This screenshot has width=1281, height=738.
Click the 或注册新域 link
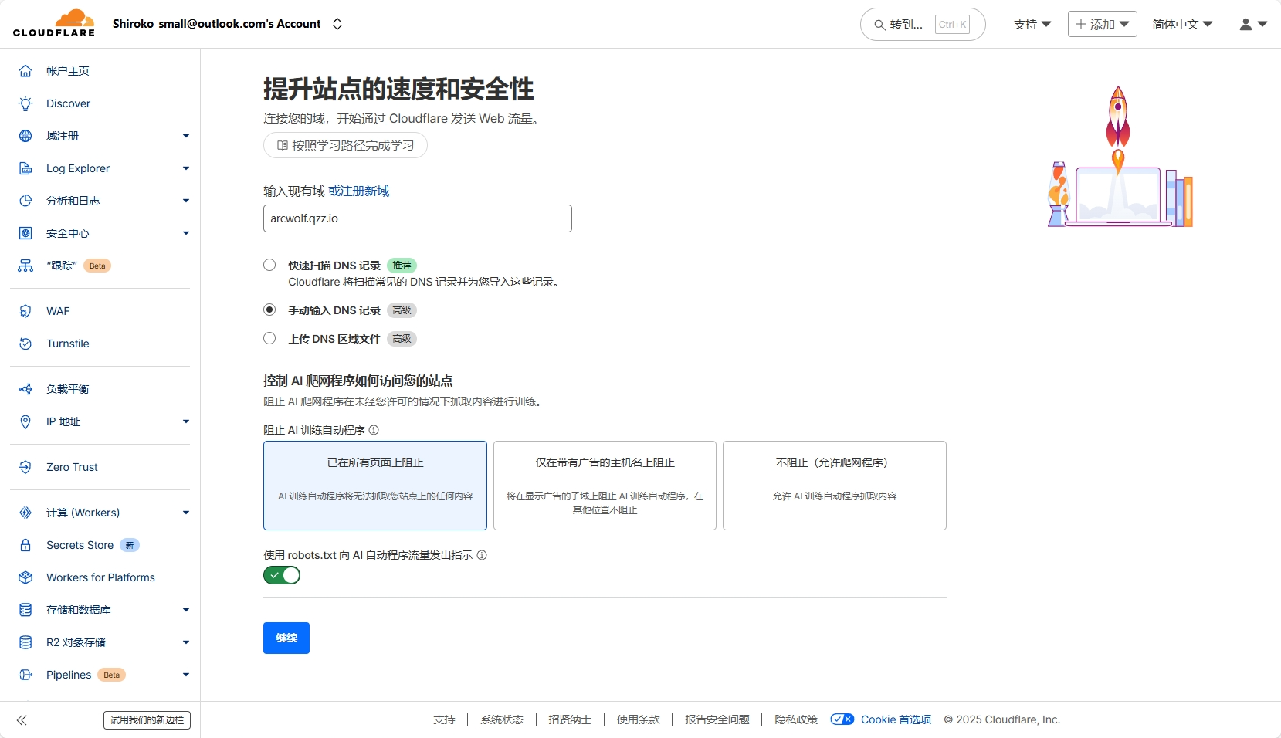coord(359,191)
